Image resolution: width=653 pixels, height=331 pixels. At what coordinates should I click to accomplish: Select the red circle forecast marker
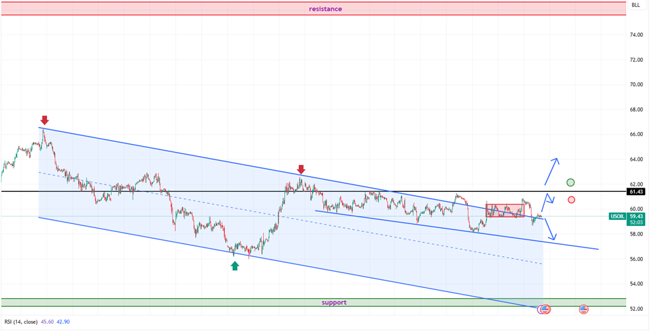coord(572,200)
